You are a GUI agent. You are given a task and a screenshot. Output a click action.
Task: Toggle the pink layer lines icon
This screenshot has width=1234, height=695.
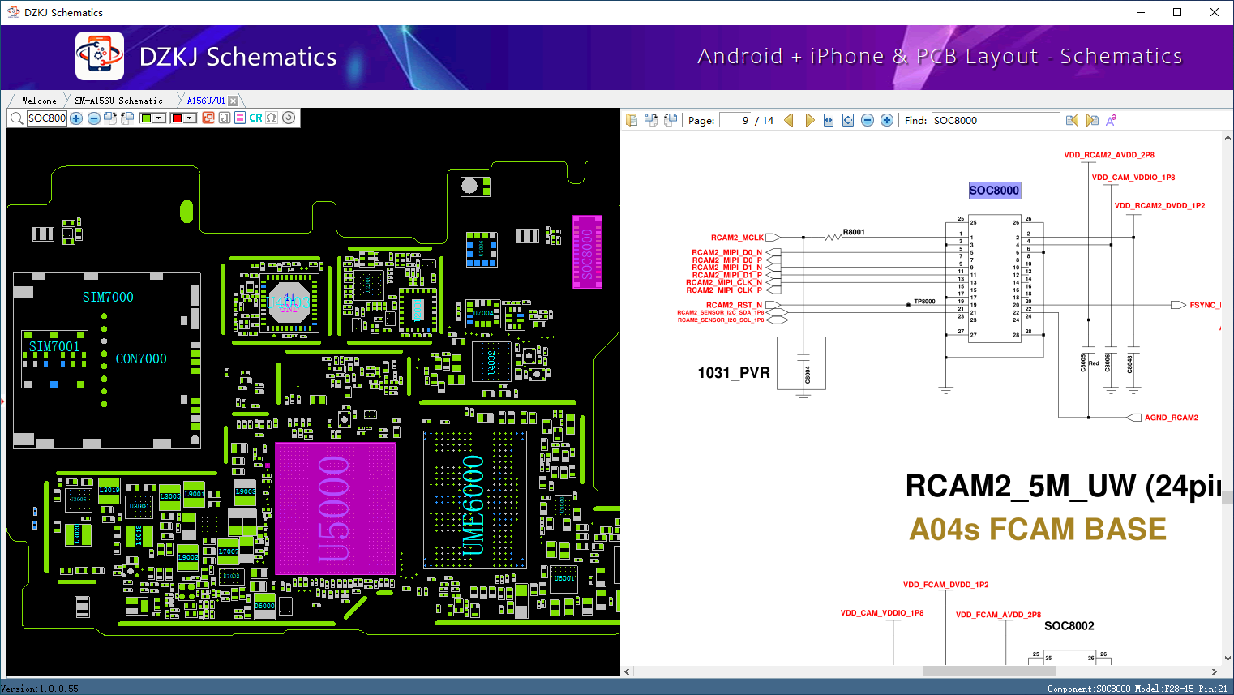(240, 118)
